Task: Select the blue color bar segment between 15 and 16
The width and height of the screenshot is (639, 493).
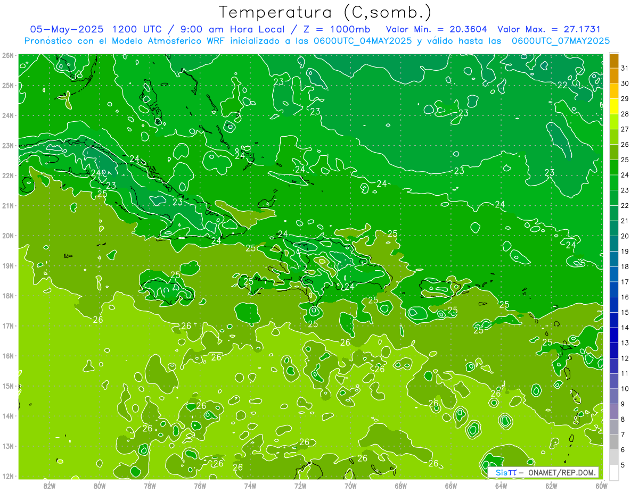Action: 614,305
